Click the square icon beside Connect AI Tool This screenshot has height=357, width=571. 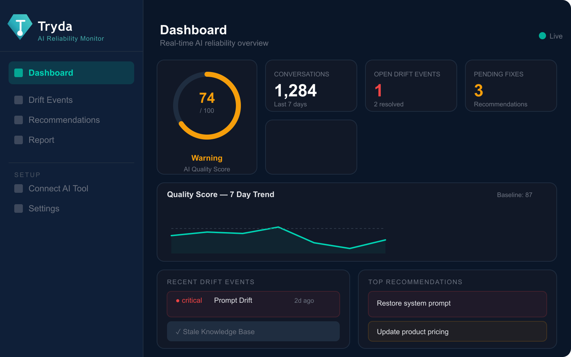click(x=19, y=188)
